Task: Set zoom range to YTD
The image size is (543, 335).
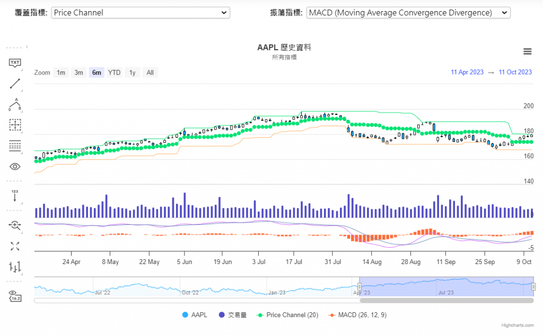Action: [x=115, y=73]
